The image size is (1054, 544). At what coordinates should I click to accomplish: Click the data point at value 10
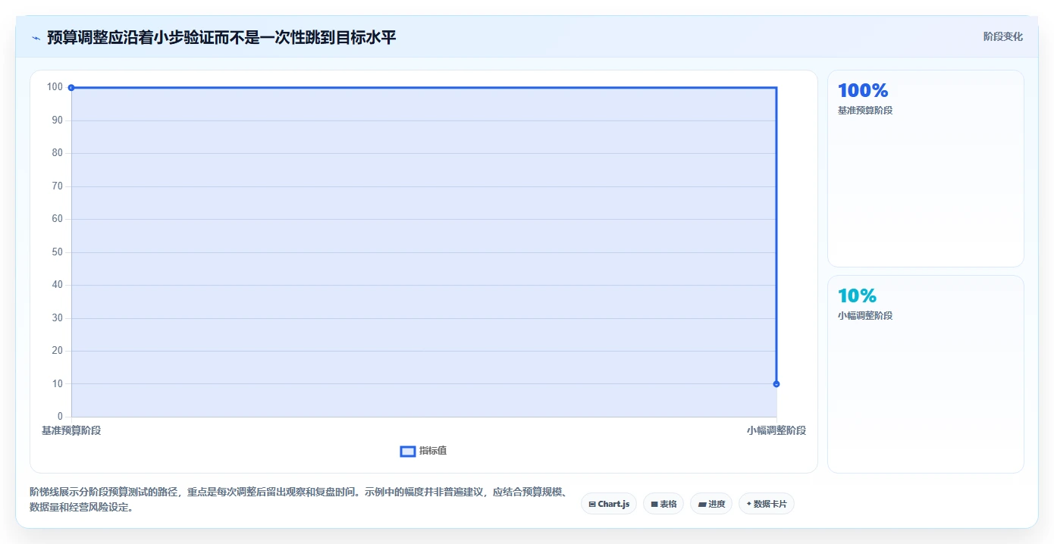pyautogui.click(x=776, y=384)
